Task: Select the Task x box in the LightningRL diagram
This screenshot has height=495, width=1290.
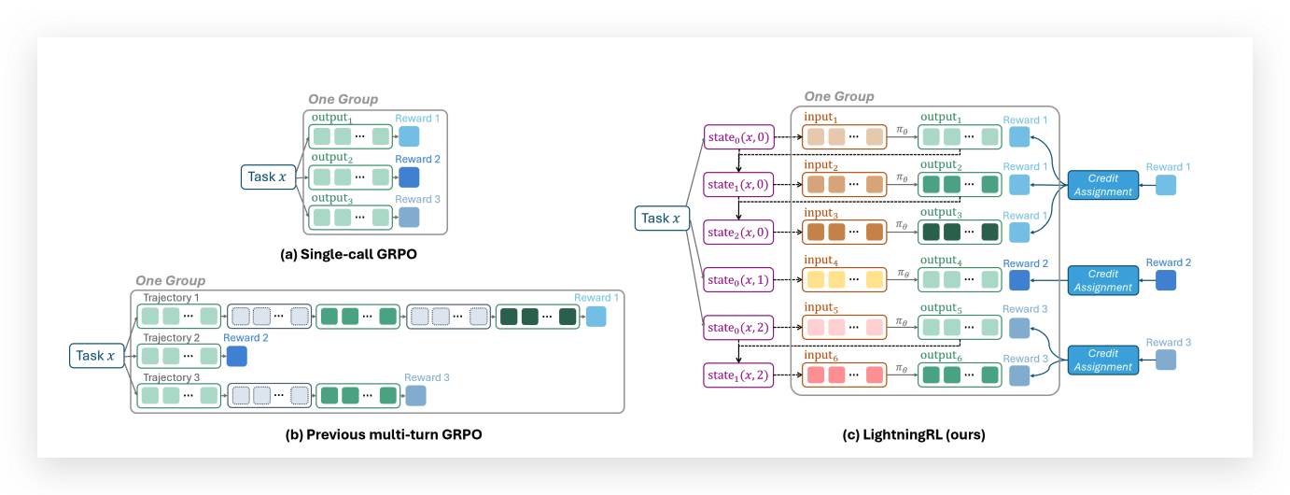Action: [661, 219]
